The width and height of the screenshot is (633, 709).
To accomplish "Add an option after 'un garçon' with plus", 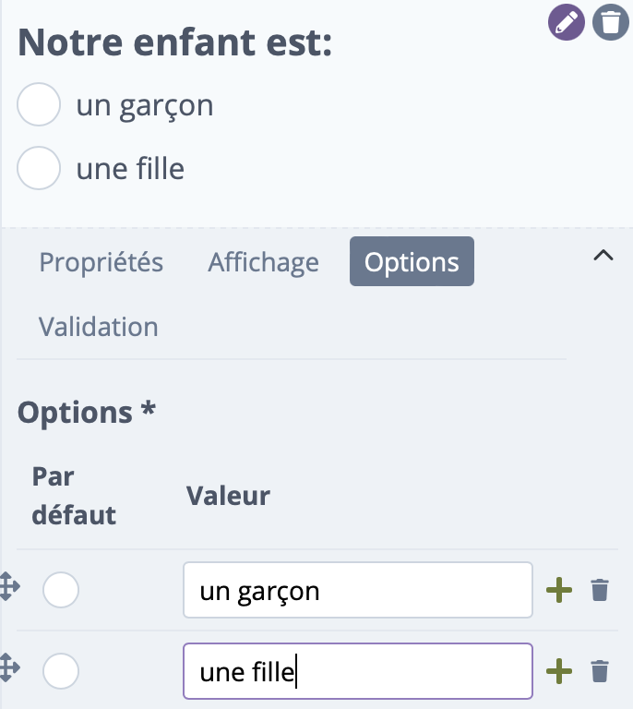I will click(559, 590).
